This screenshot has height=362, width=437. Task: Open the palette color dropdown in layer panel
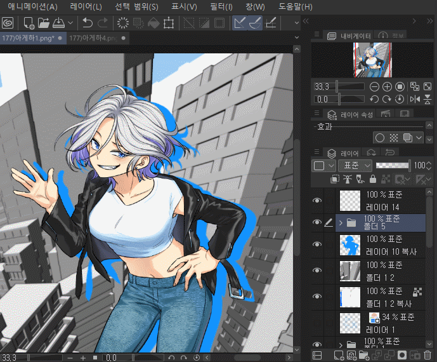(323, 166)
